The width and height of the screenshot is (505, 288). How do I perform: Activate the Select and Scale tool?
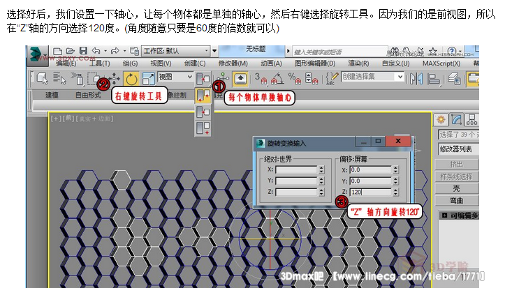149,79
